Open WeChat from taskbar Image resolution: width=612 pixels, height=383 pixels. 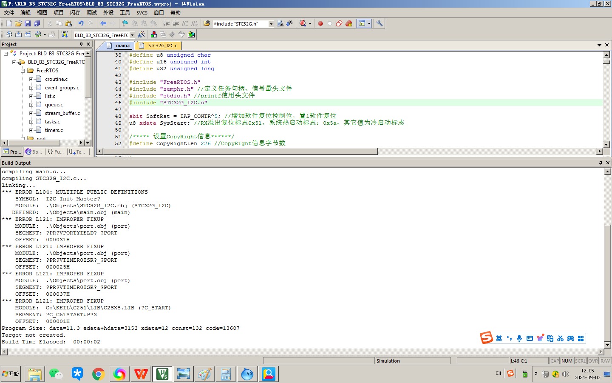56,374
